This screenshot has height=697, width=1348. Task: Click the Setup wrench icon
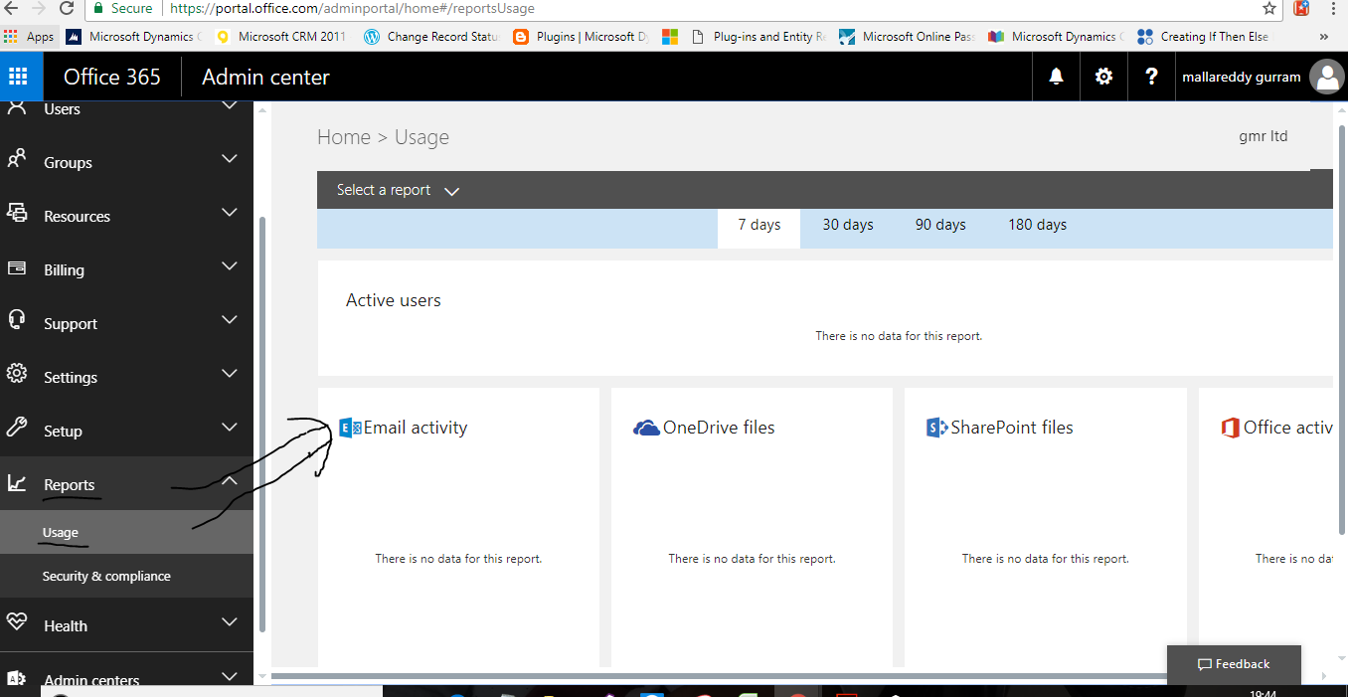pos(17,428)
